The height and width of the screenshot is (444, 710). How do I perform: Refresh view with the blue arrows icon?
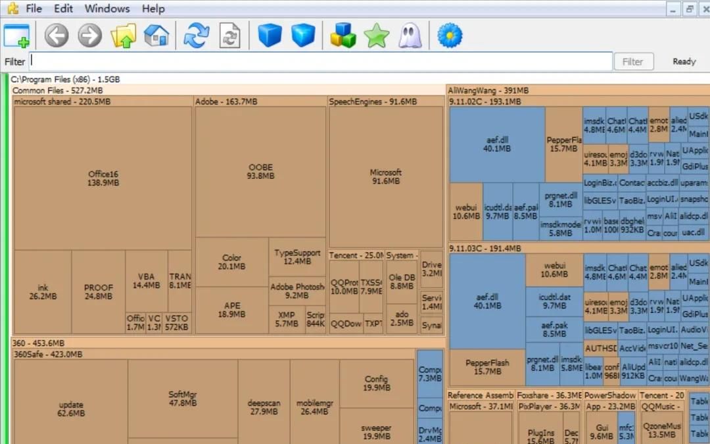pos(197,36)
